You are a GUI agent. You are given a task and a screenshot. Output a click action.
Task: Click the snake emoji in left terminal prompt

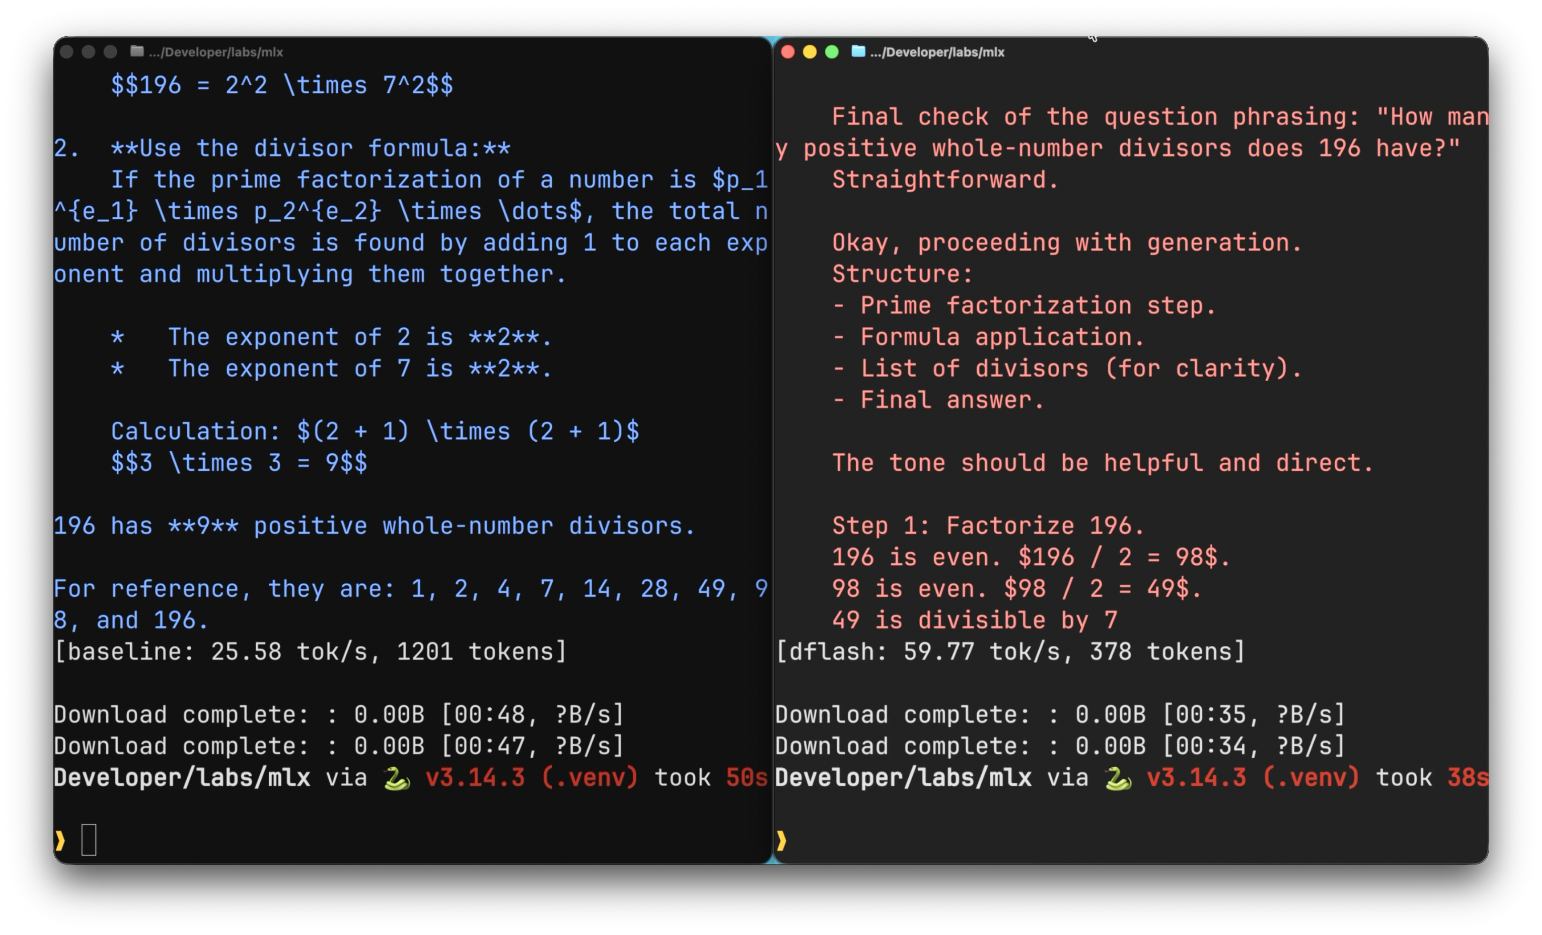pos(396,778)
